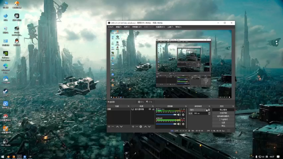Expand the Audio Mixer dock options arrow

tap(186, 106)
